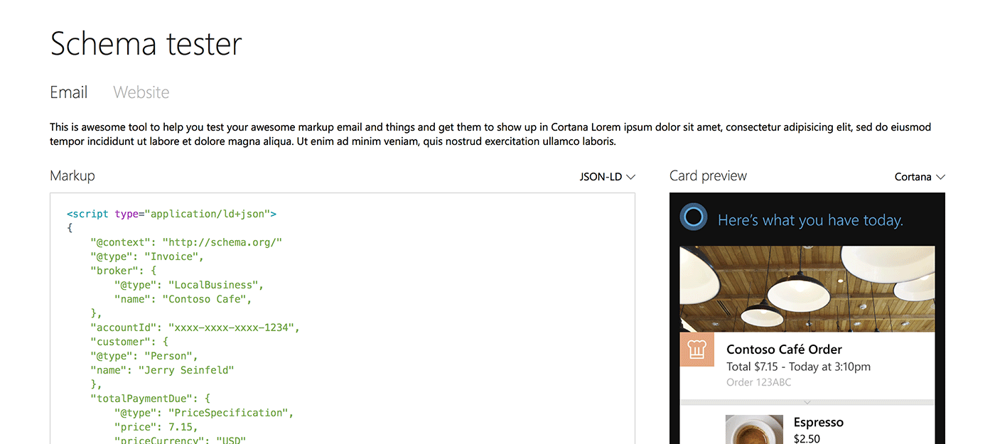This screenshot has height=444, width=995.
Task: Select the Email tab
Action: [69, 92]
